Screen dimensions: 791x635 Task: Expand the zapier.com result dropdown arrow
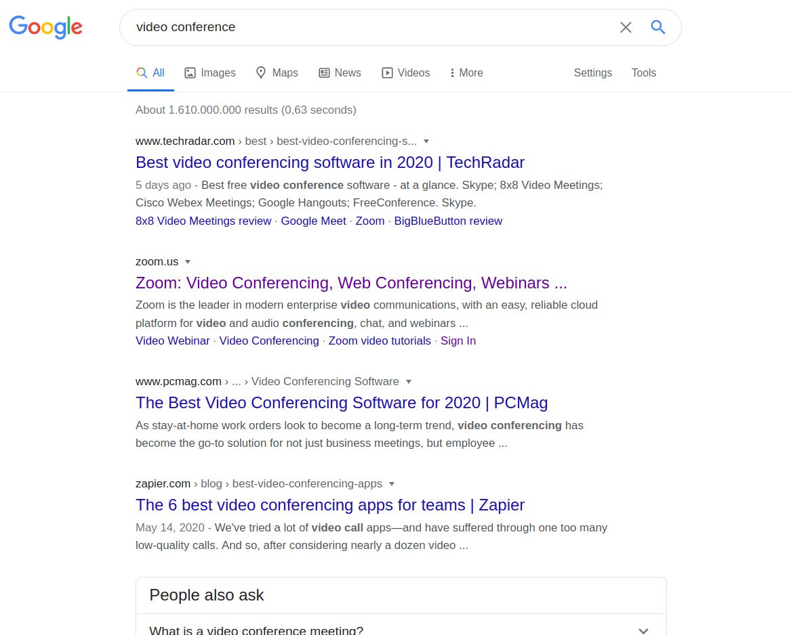[392, 484]
